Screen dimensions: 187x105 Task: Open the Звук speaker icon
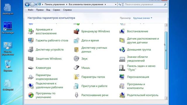pyautogui.click(x=77, y=59)
